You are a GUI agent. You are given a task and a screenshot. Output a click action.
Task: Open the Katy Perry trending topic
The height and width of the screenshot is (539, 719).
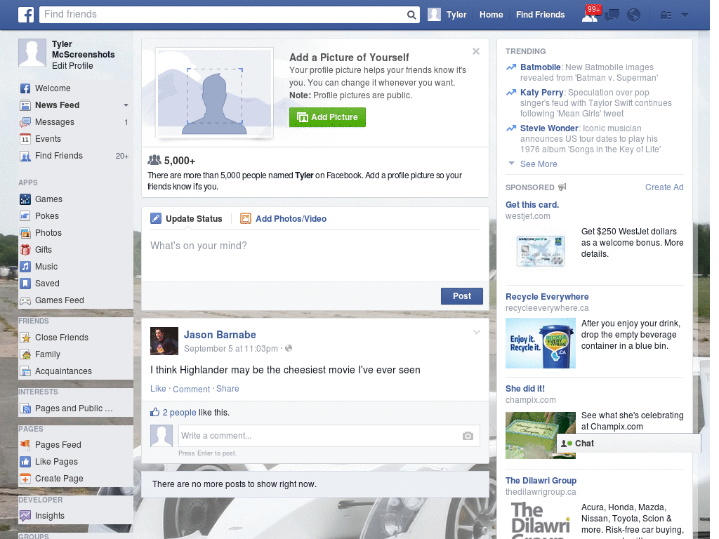point(541,93)
